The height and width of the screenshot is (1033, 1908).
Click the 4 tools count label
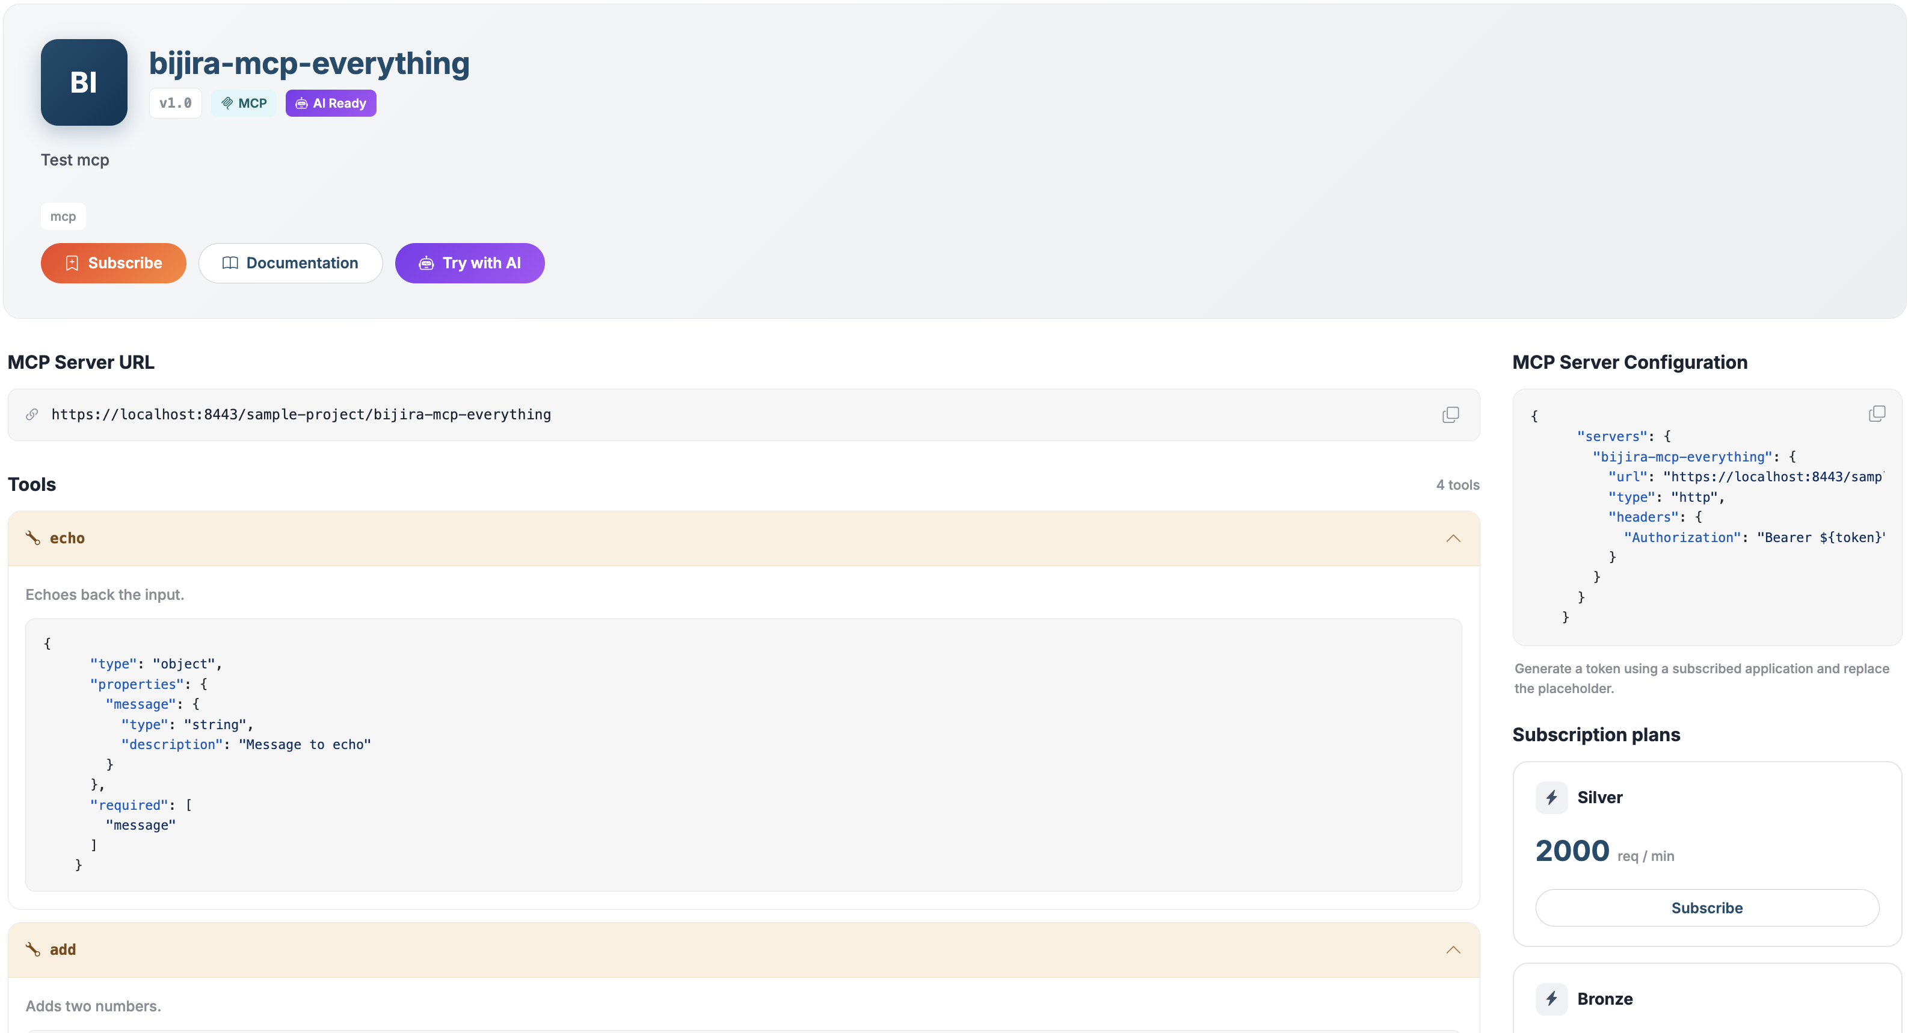click(x=1457, y=485)
